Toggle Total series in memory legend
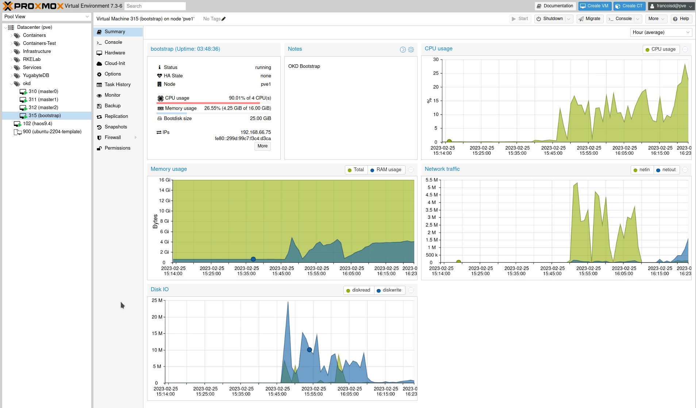This screenshot has width=696, height=408. tap(356, 170)
